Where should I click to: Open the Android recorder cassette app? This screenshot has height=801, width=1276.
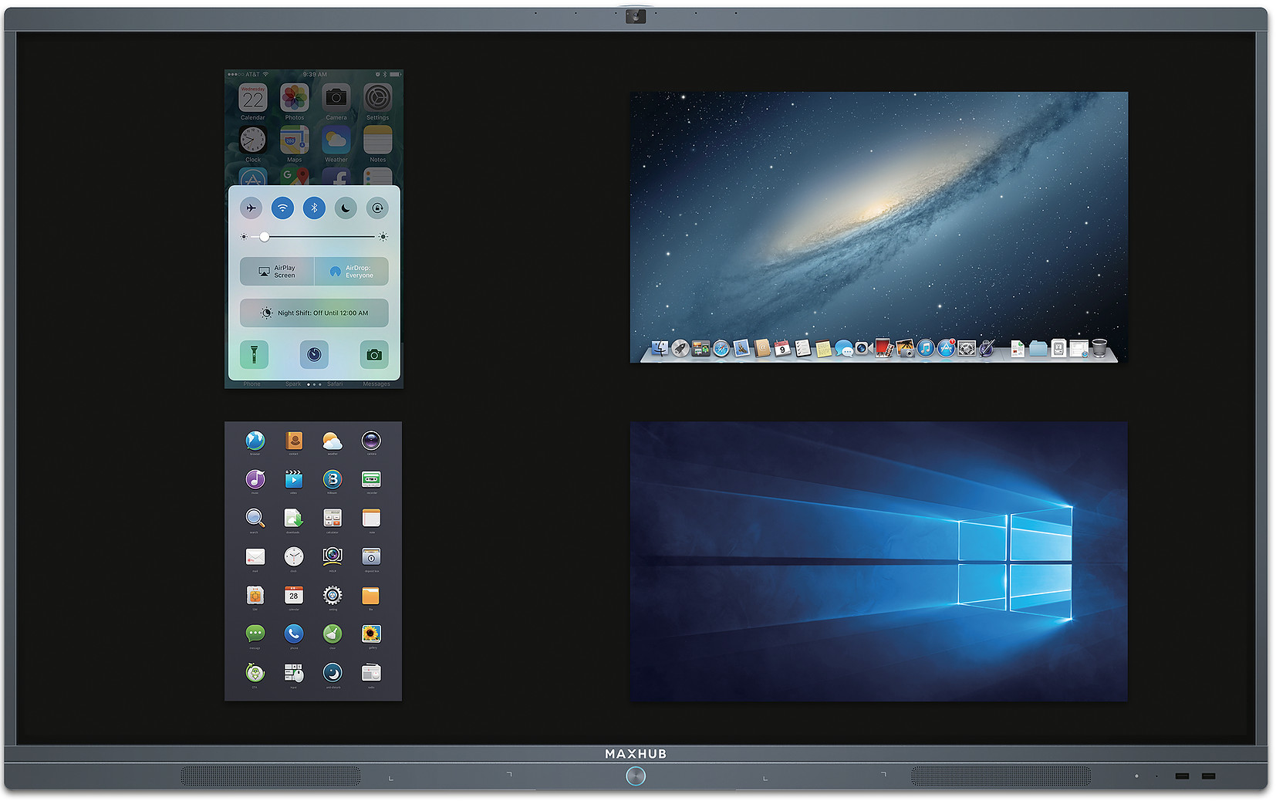tap(371, 478)
